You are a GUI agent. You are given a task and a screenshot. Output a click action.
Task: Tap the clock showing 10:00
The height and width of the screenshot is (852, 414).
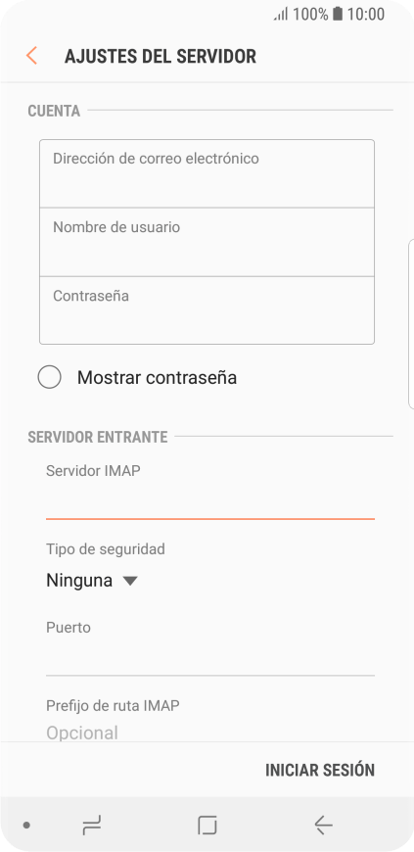tap(366, 14)
